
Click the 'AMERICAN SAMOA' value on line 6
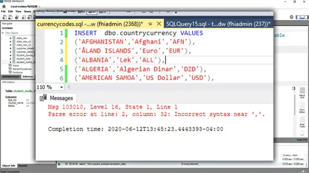pyautogui.click(x=108, y=78)
